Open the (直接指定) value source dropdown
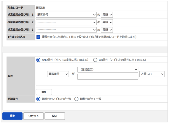 tap(108, 70)
